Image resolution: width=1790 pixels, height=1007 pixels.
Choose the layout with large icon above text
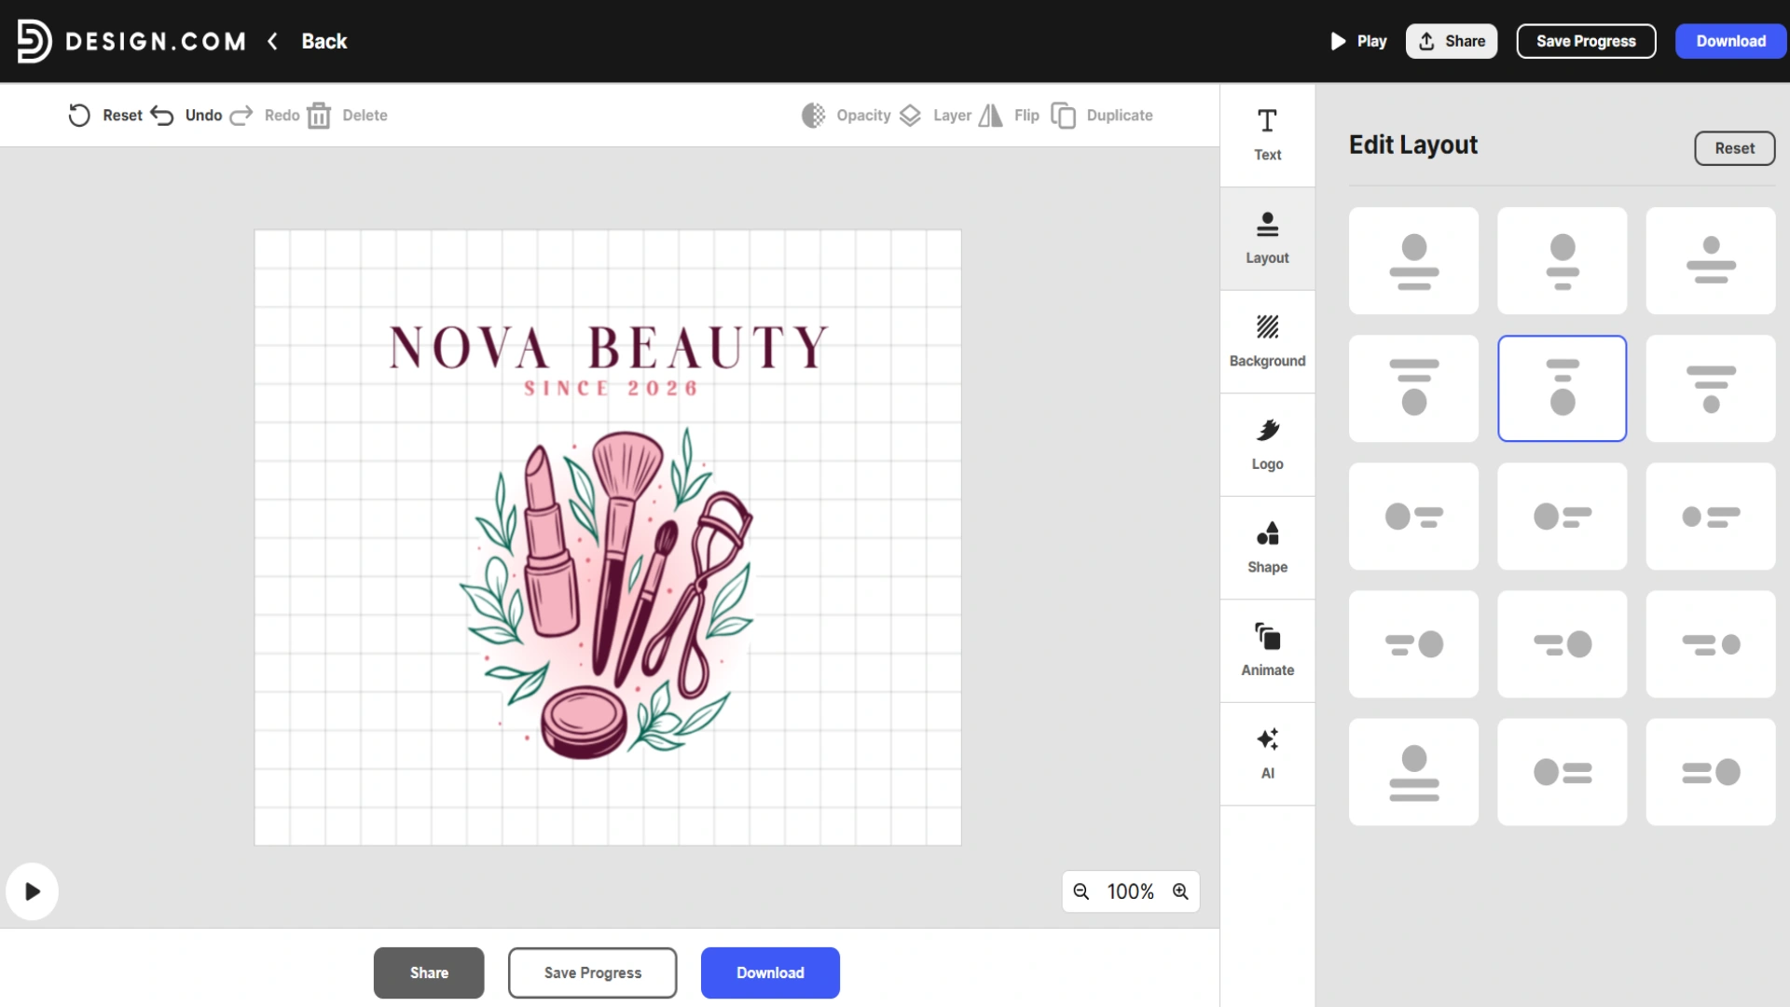1413,261
